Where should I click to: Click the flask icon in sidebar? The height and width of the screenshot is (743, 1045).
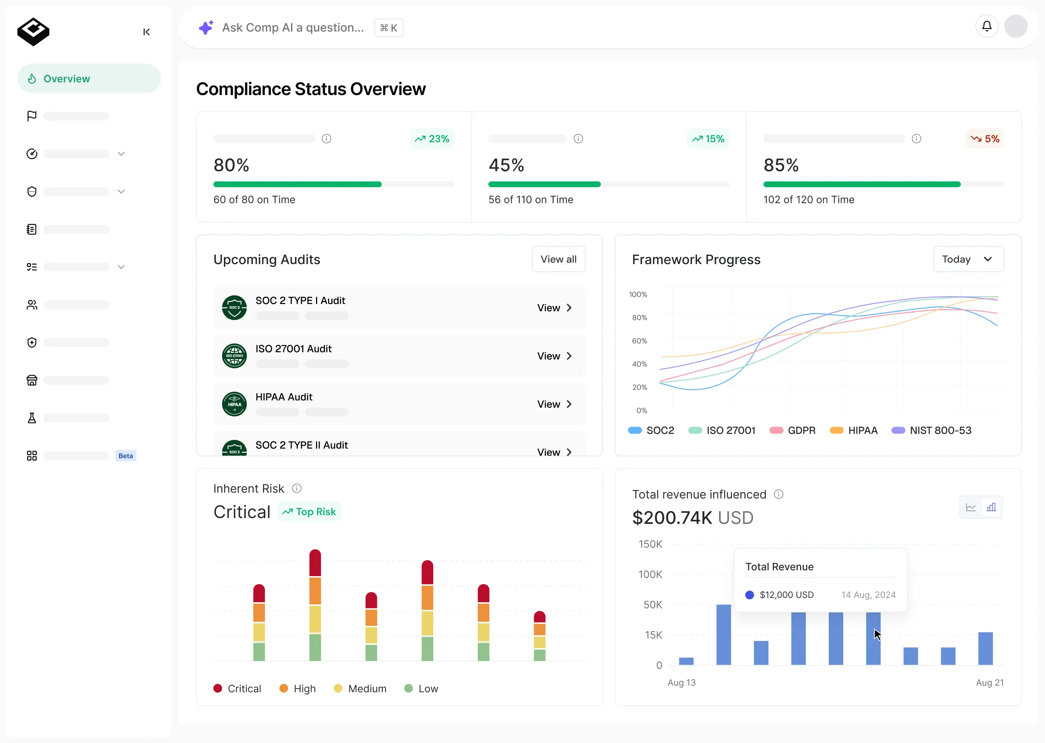coord(32,418)
